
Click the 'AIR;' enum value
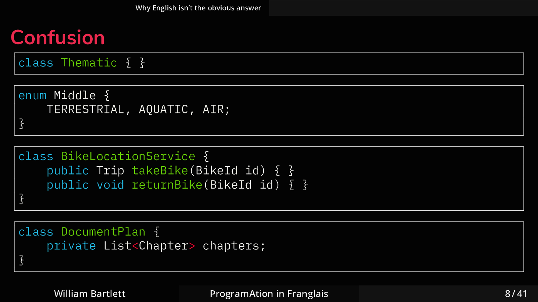click(x=216, y=109)
